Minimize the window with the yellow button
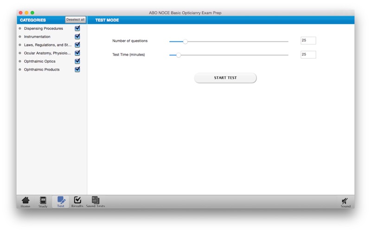371x232 pixels. 26,13
